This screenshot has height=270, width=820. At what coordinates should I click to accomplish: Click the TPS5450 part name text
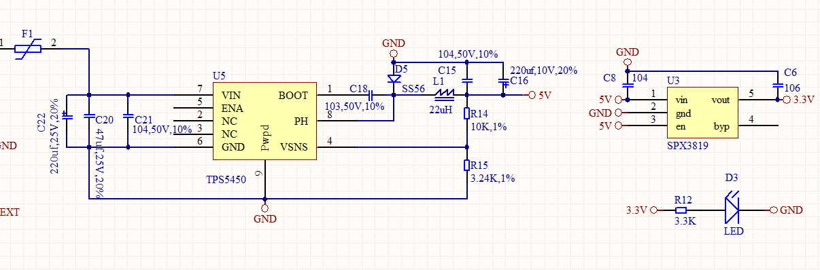coord(226,180)
